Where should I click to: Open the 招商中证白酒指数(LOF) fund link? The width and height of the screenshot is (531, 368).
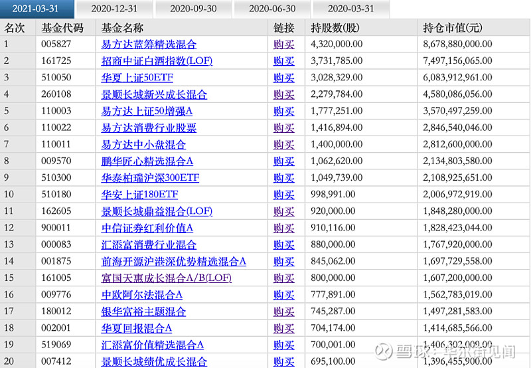(x=157, y=60)
